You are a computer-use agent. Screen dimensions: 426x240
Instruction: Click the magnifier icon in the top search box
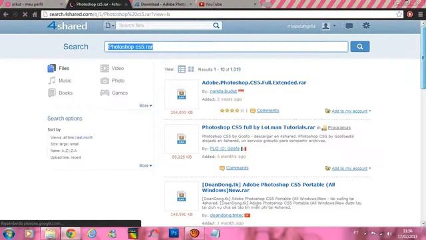pyautogui.click(x=216, y=25)
